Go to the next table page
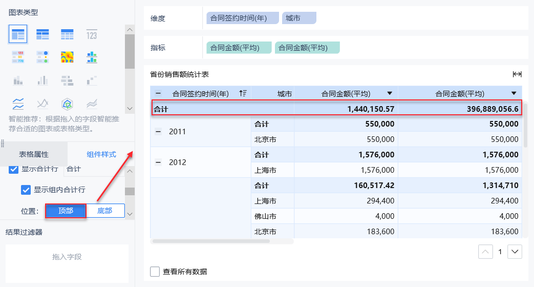 pos(515,252)
